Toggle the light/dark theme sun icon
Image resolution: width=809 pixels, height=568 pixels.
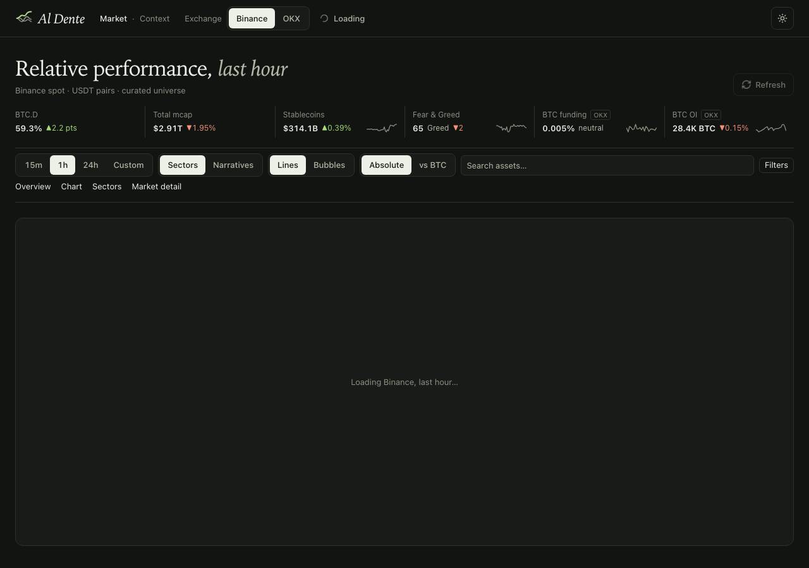coord(782,18)
